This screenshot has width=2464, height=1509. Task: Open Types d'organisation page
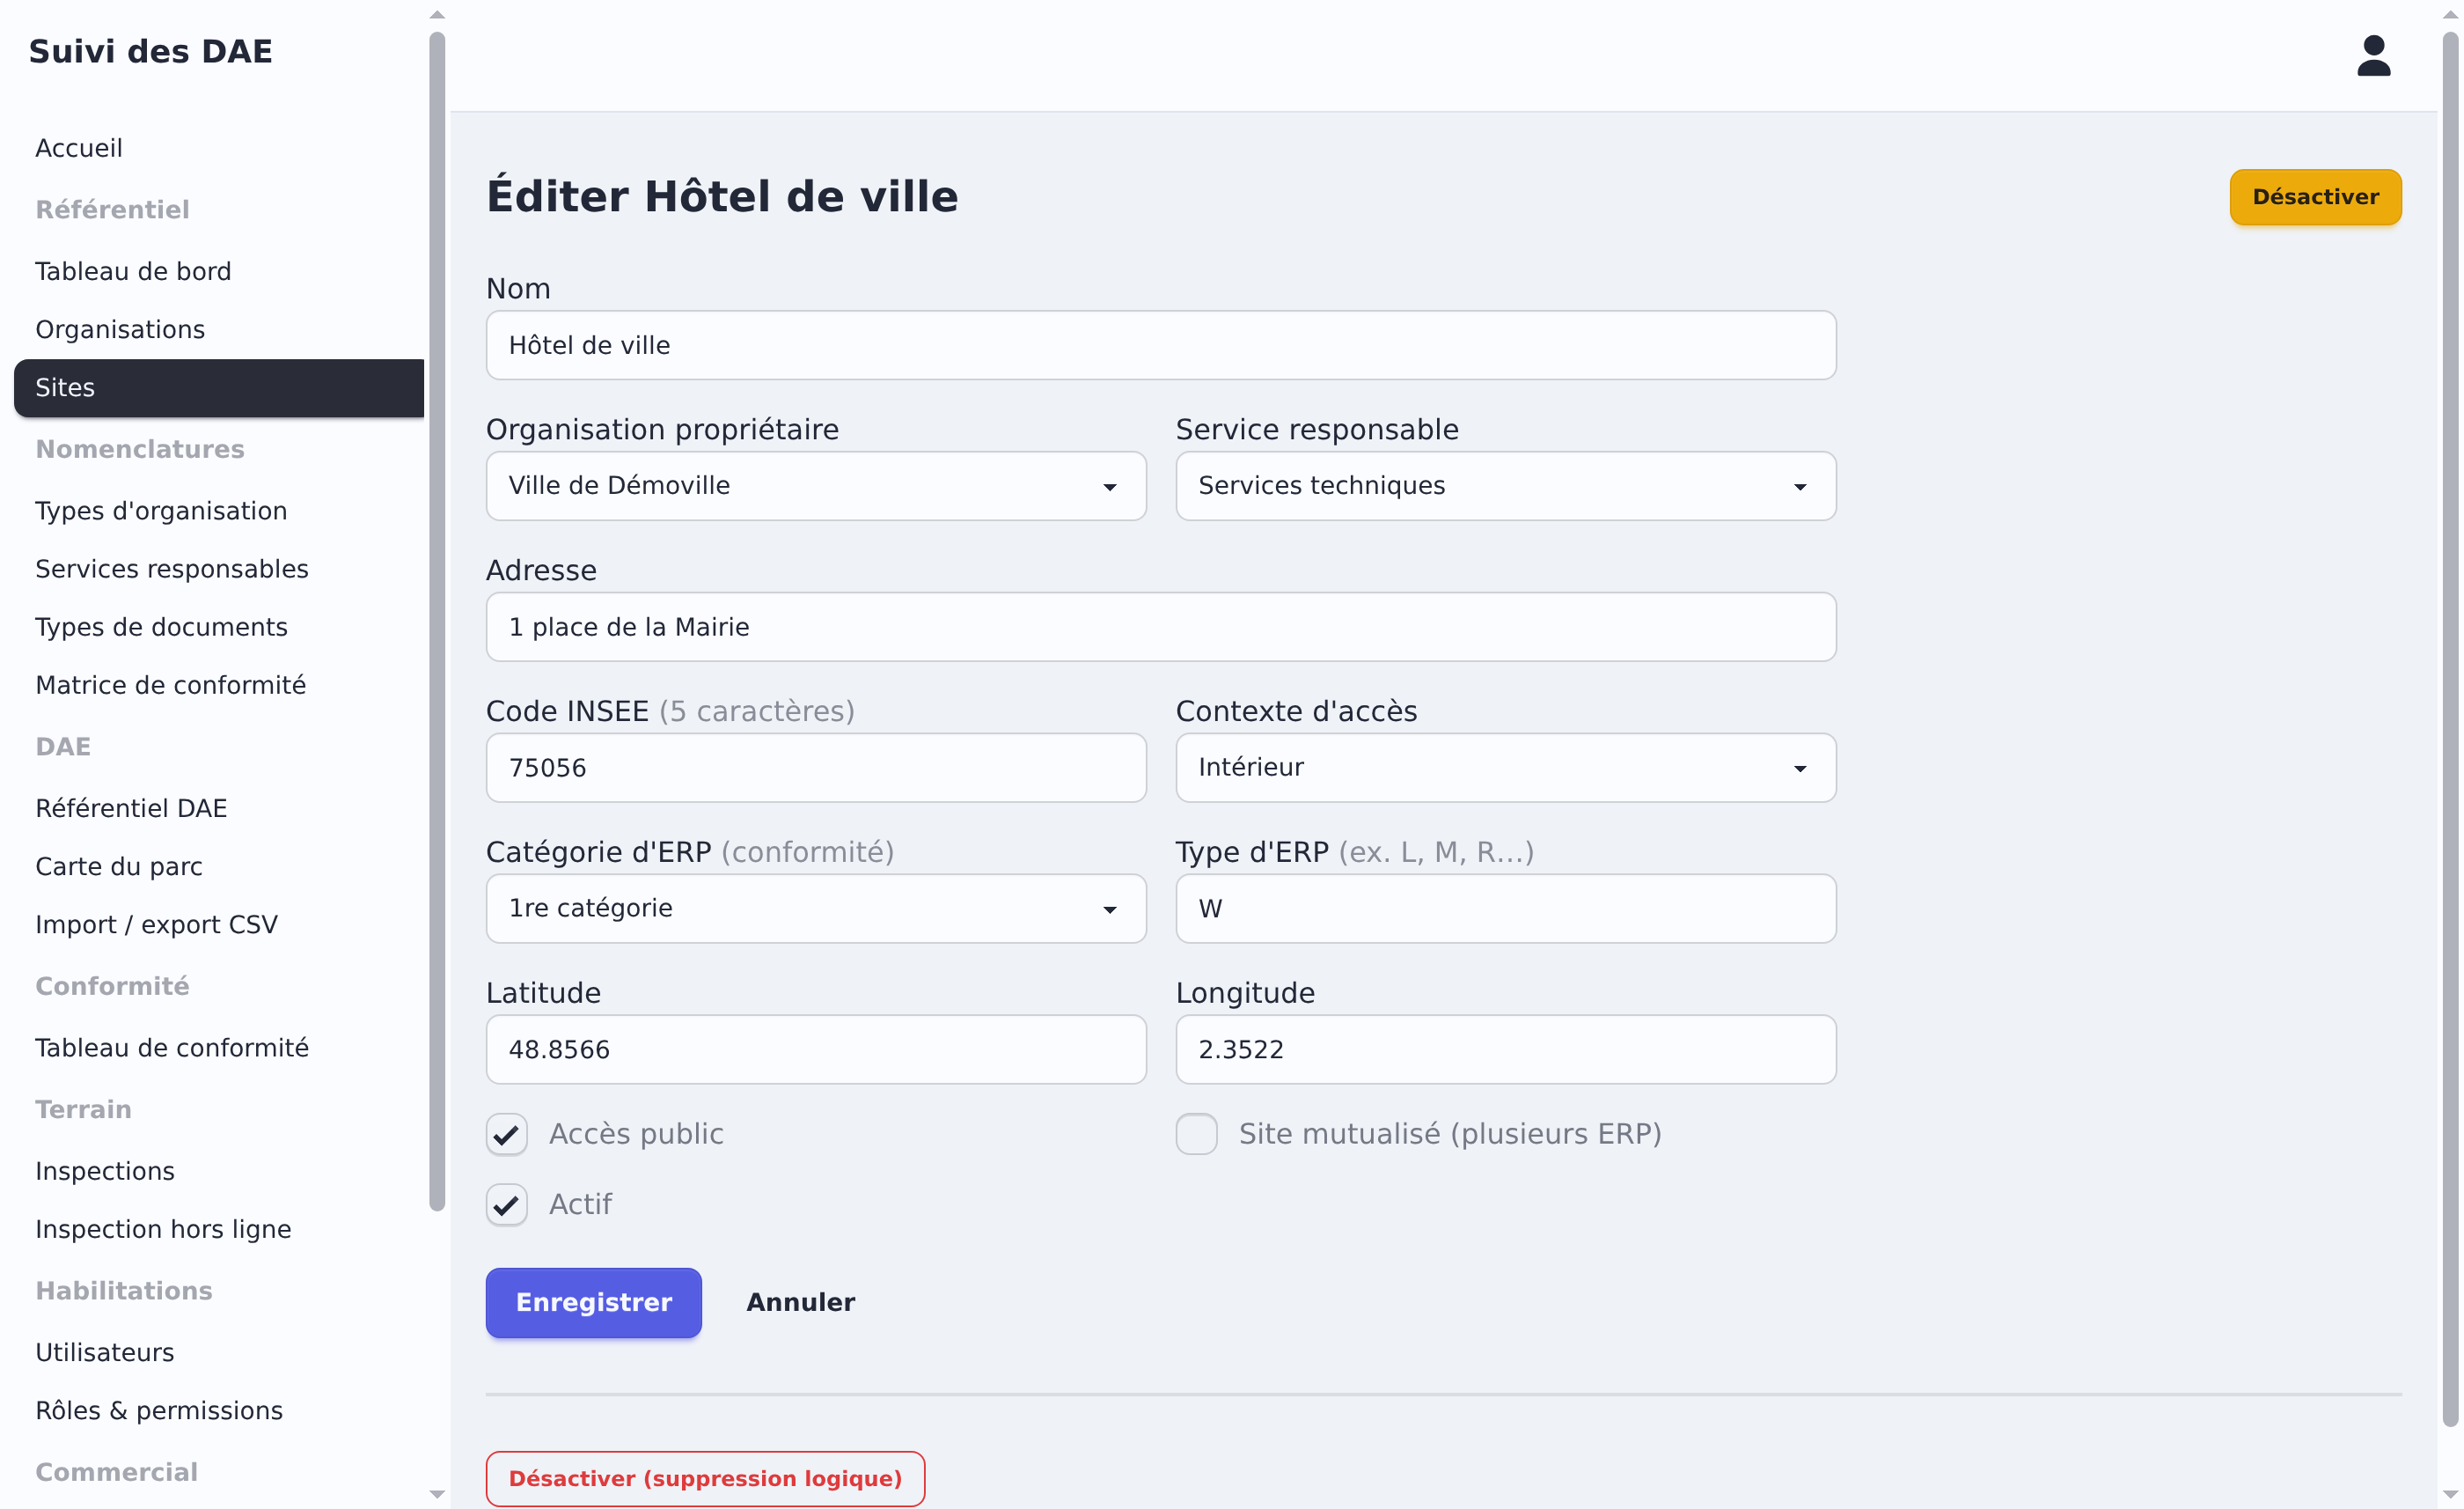click(219, 511)
